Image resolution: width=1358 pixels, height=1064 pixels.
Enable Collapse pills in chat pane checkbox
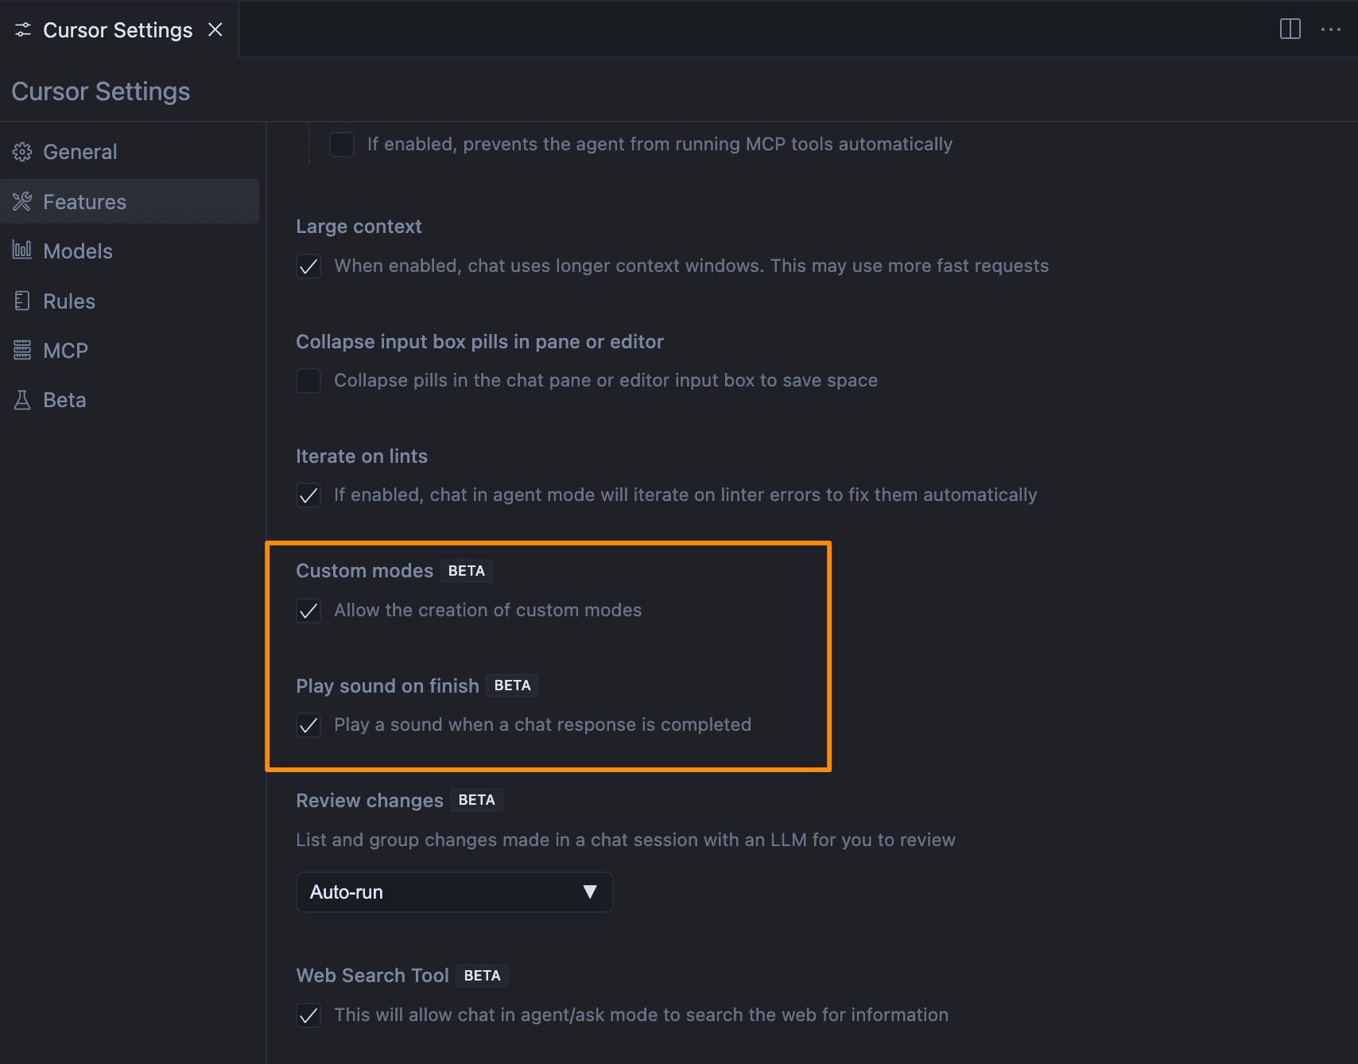[x=308, y=381]
